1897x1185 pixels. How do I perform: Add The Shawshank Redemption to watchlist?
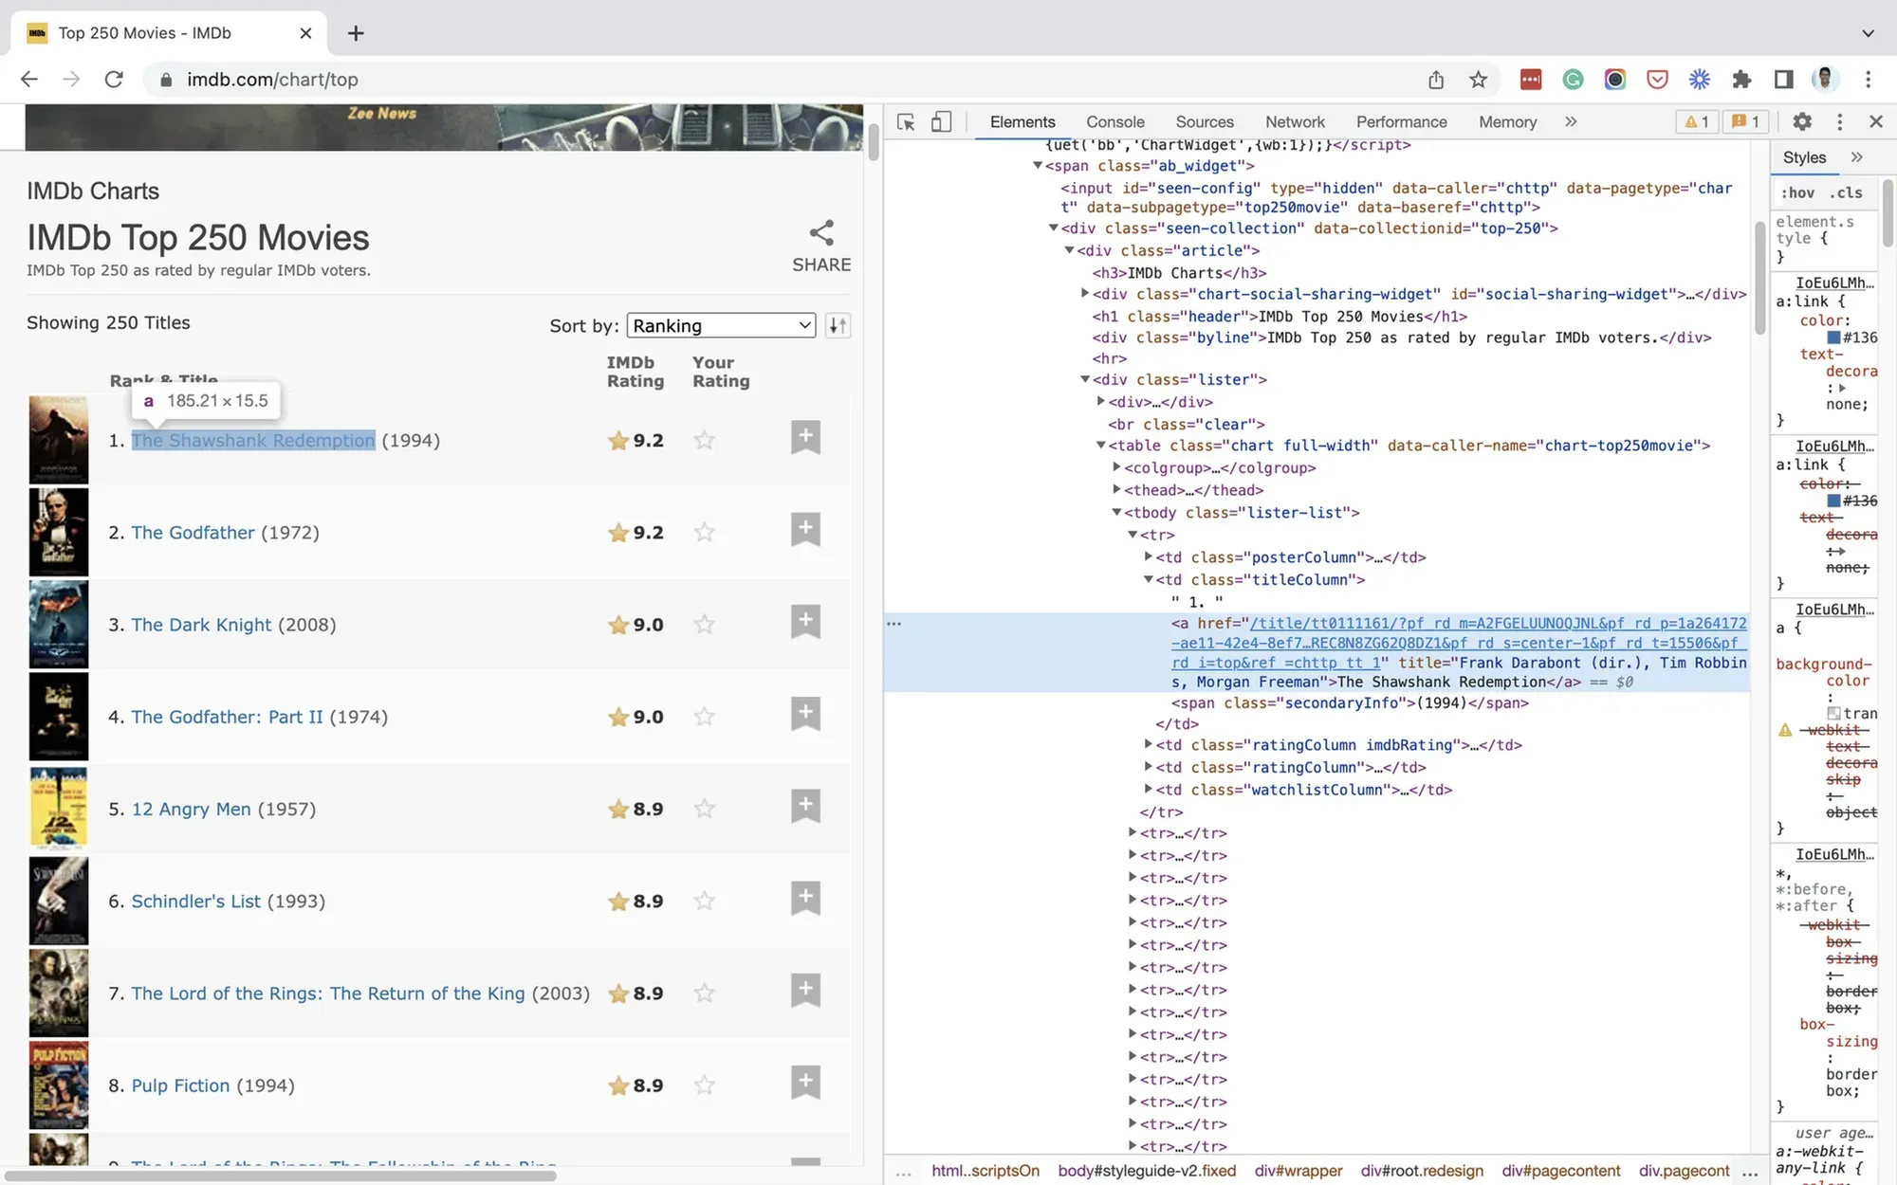click(805, 437)
